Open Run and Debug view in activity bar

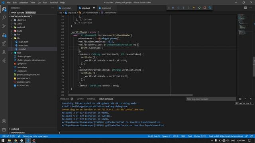(x=4, y=35)
